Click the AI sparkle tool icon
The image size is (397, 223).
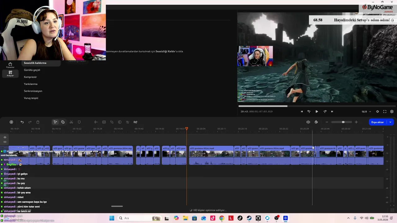pyautogui.click(x=136, y=122)
